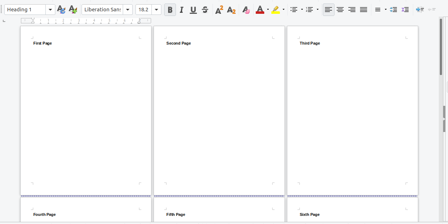448x224 pixels.
Task: Apply strikethrough formatting
Action: 205,10
